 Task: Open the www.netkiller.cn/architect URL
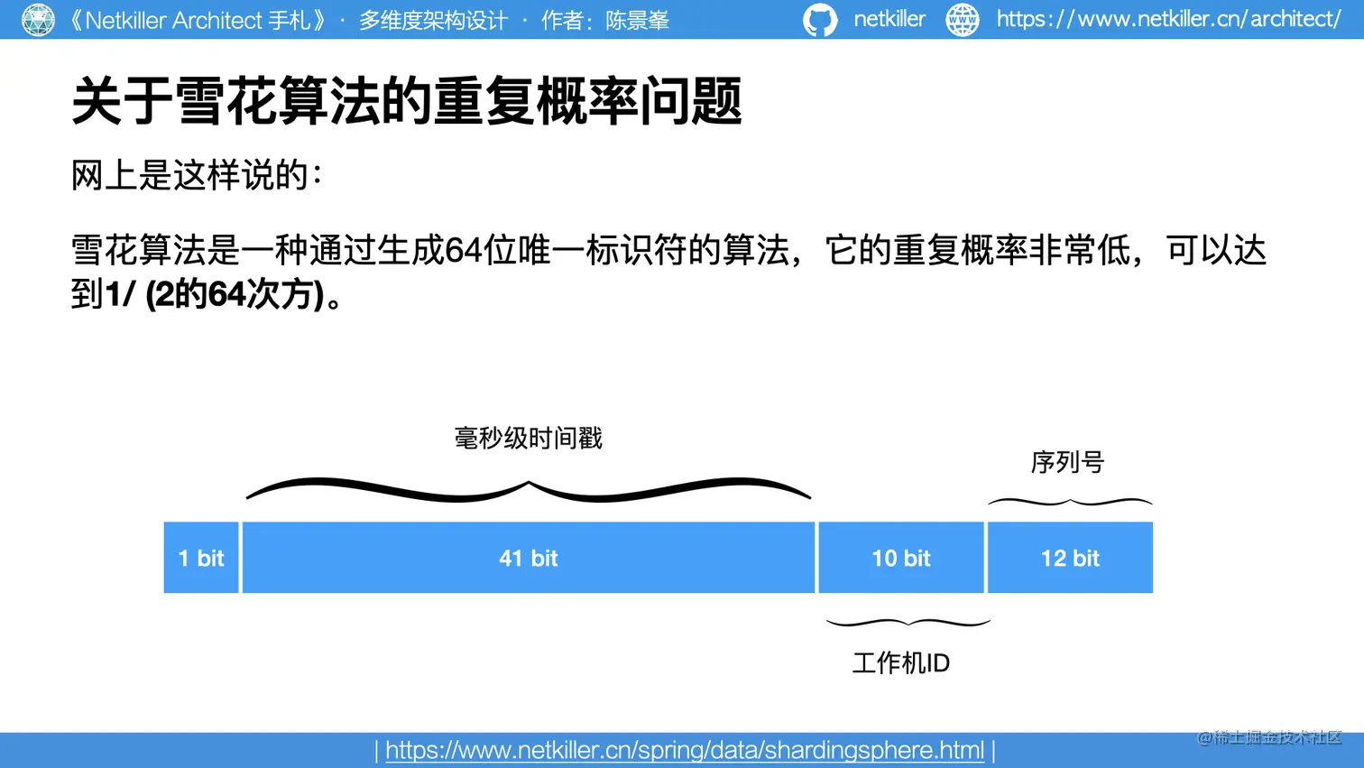(x=1167, y=19)
